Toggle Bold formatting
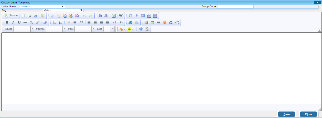 click(7, 23)
